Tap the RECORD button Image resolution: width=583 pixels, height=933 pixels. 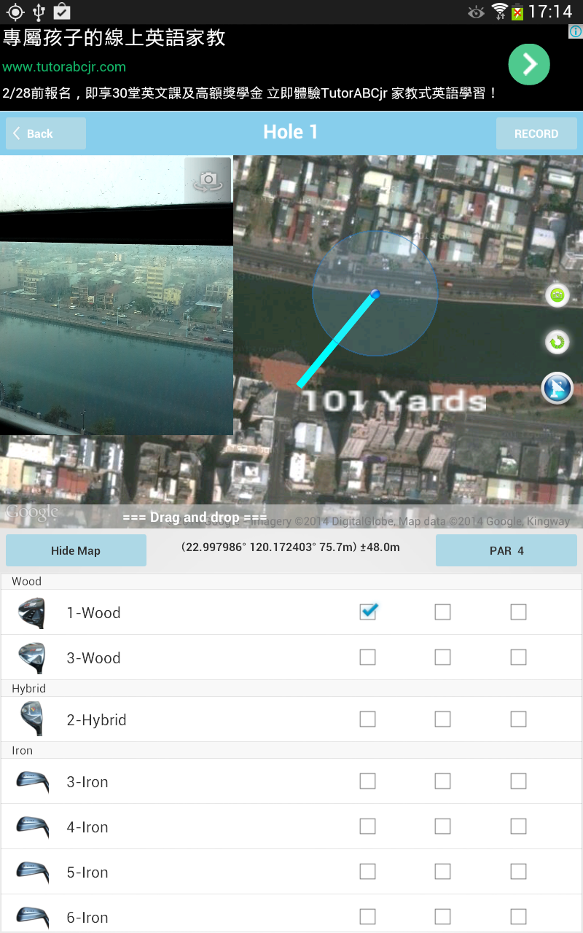tap(536, 133)
